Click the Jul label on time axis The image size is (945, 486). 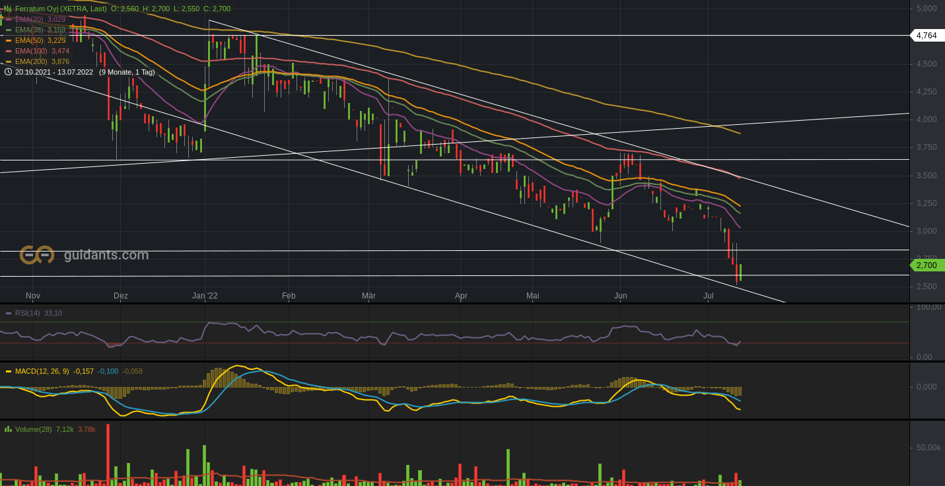click(x=709, y=296)
